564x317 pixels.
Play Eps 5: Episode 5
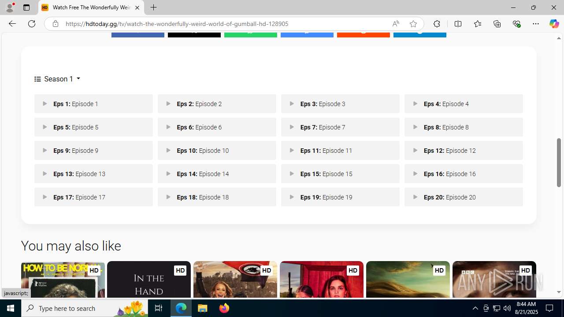coord(93,127)
